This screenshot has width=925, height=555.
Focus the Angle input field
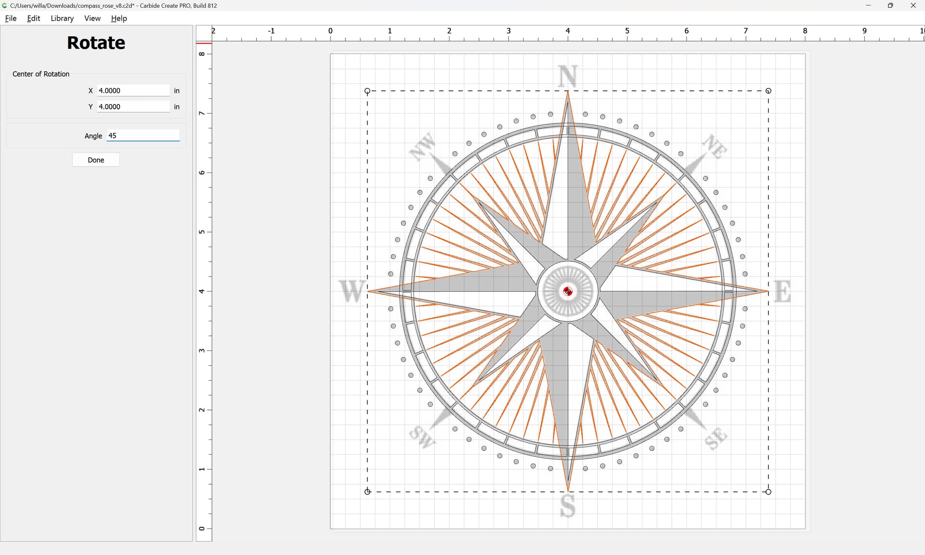click(x=143, y=136)
